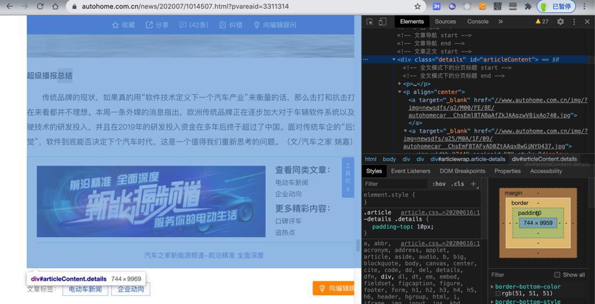Open the Styles sidebar tab
Image resolution: width=595 pixels, height=304 pixels.
tap(374, 171)
